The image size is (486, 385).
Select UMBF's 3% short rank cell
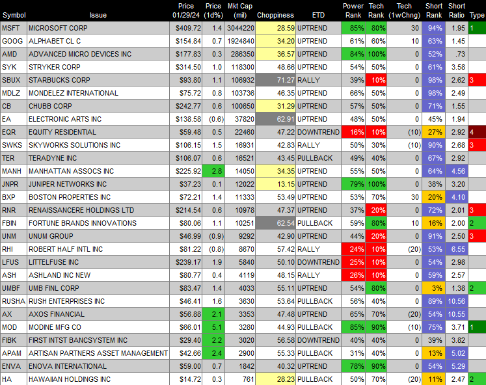coord(433,288)
